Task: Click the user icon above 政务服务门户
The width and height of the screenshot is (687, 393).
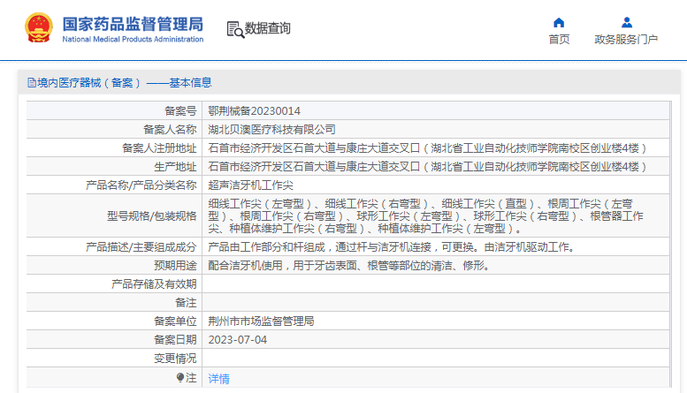Action: click(x=627, y=22)
